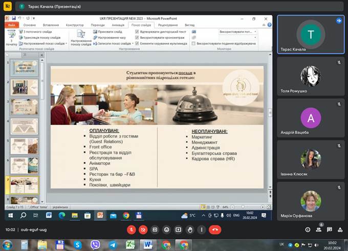
Task: Click Excel icon in the taskbar
Action: click(130, 245)
